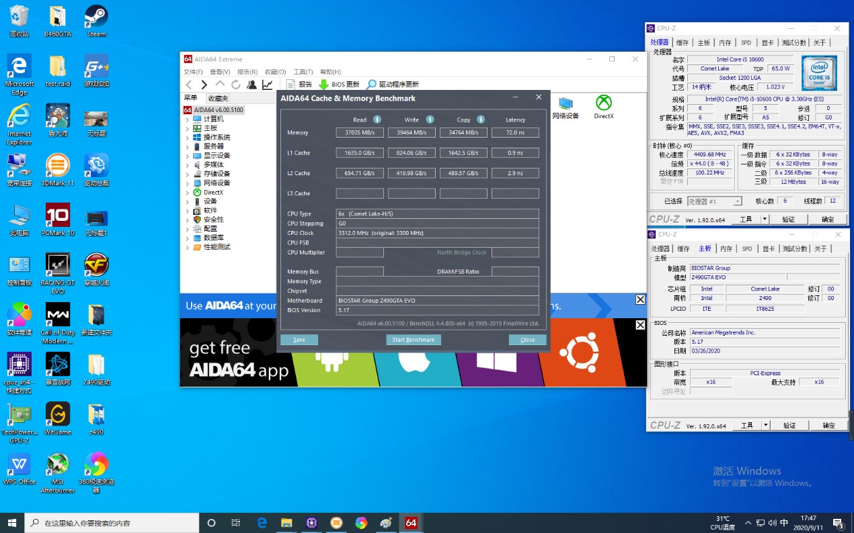
Task: Click the DirectX Xbox icon in right pane
Action: [x=604, y=103]
